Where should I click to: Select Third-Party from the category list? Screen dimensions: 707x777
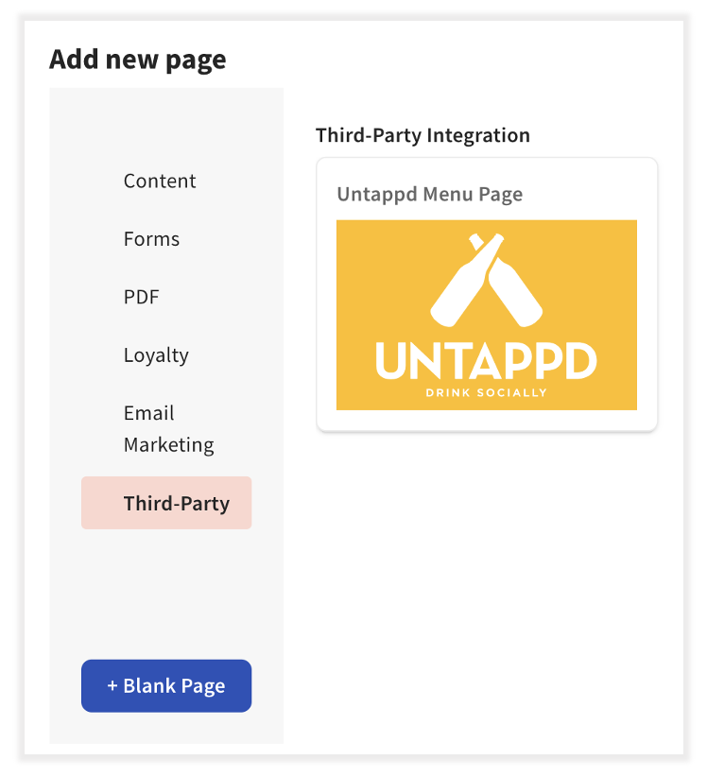(165, 503)
